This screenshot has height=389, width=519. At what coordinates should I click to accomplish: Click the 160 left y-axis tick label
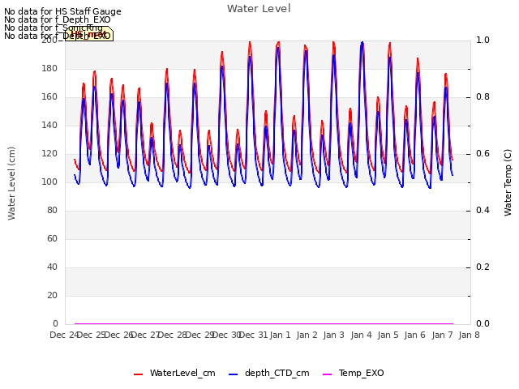tap(49, 97)
